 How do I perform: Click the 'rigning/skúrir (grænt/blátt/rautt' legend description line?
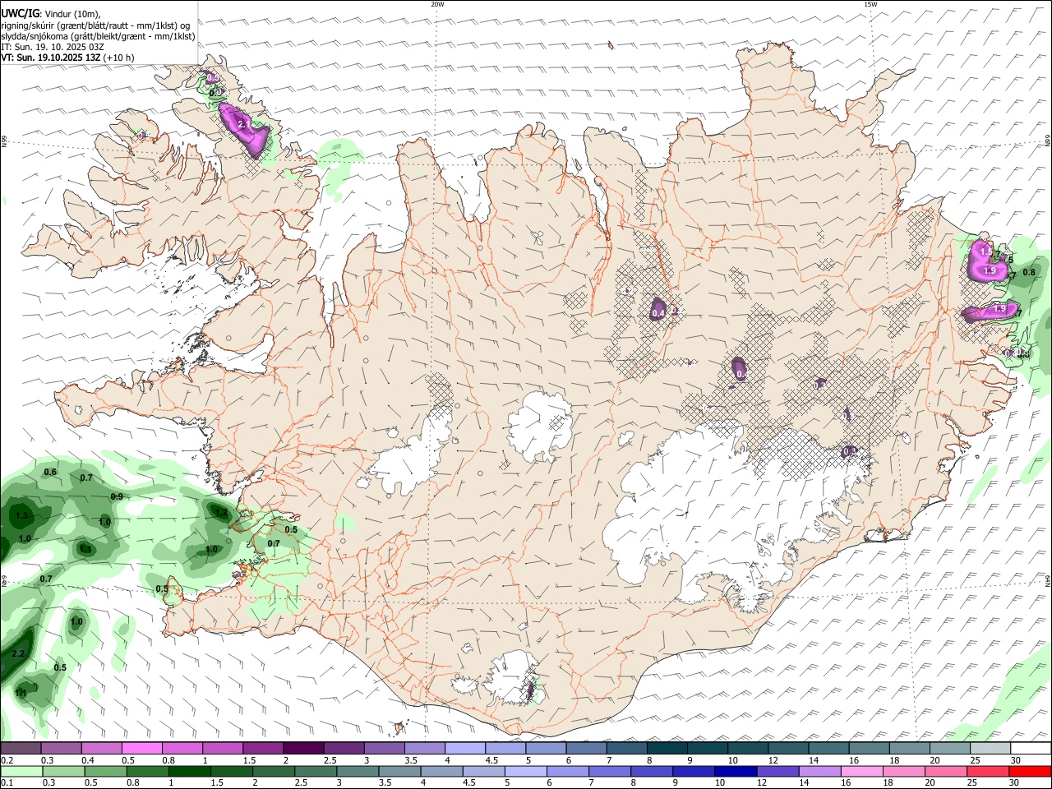tap(95, 25)
